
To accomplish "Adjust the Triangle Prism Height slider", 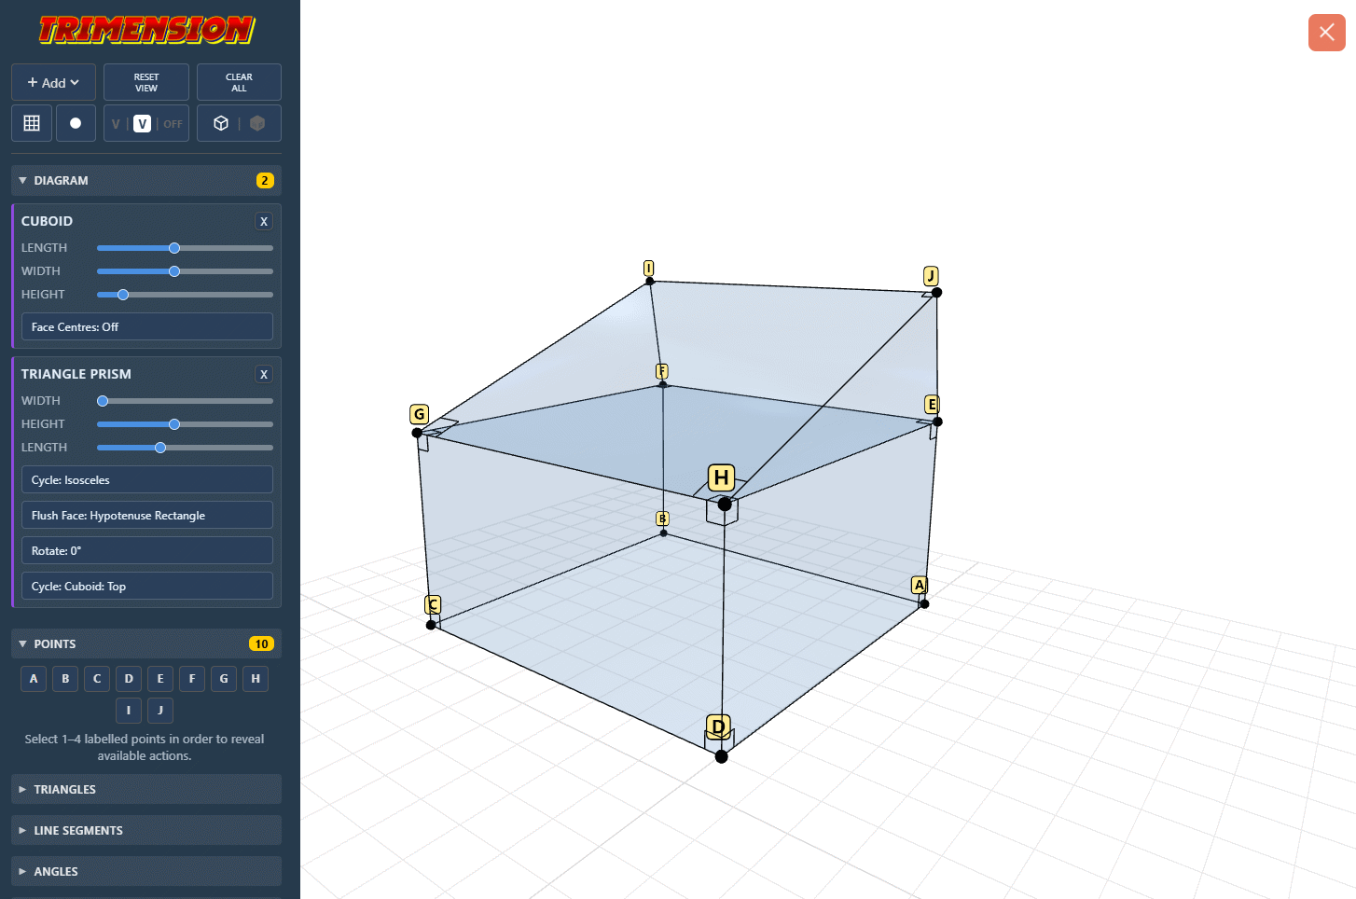I will coord(185,424).
